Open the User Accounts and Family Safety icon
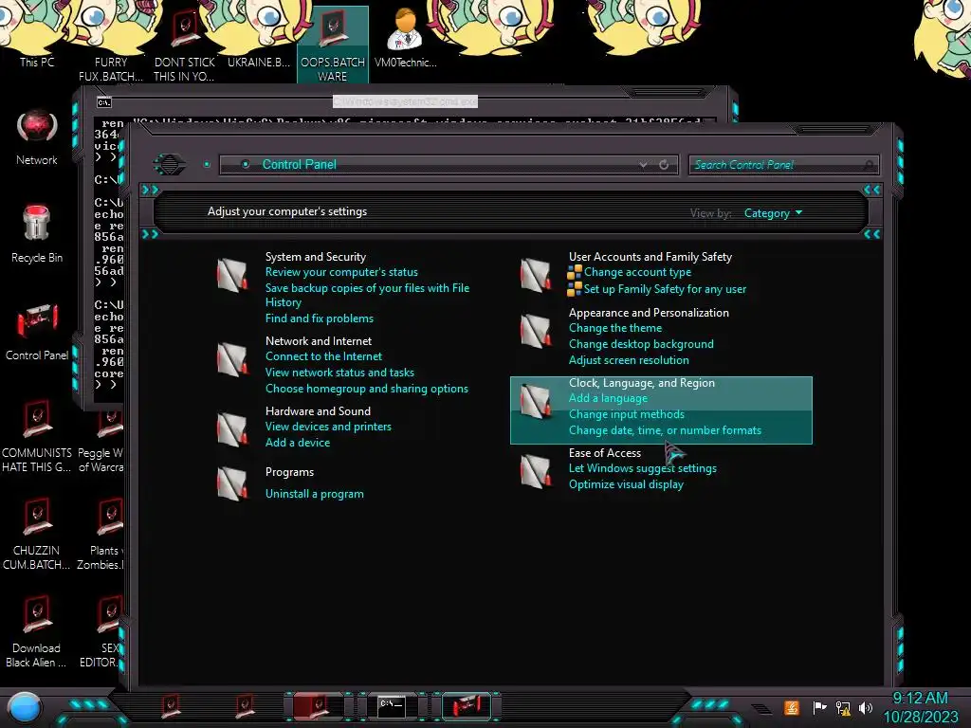 535,275
